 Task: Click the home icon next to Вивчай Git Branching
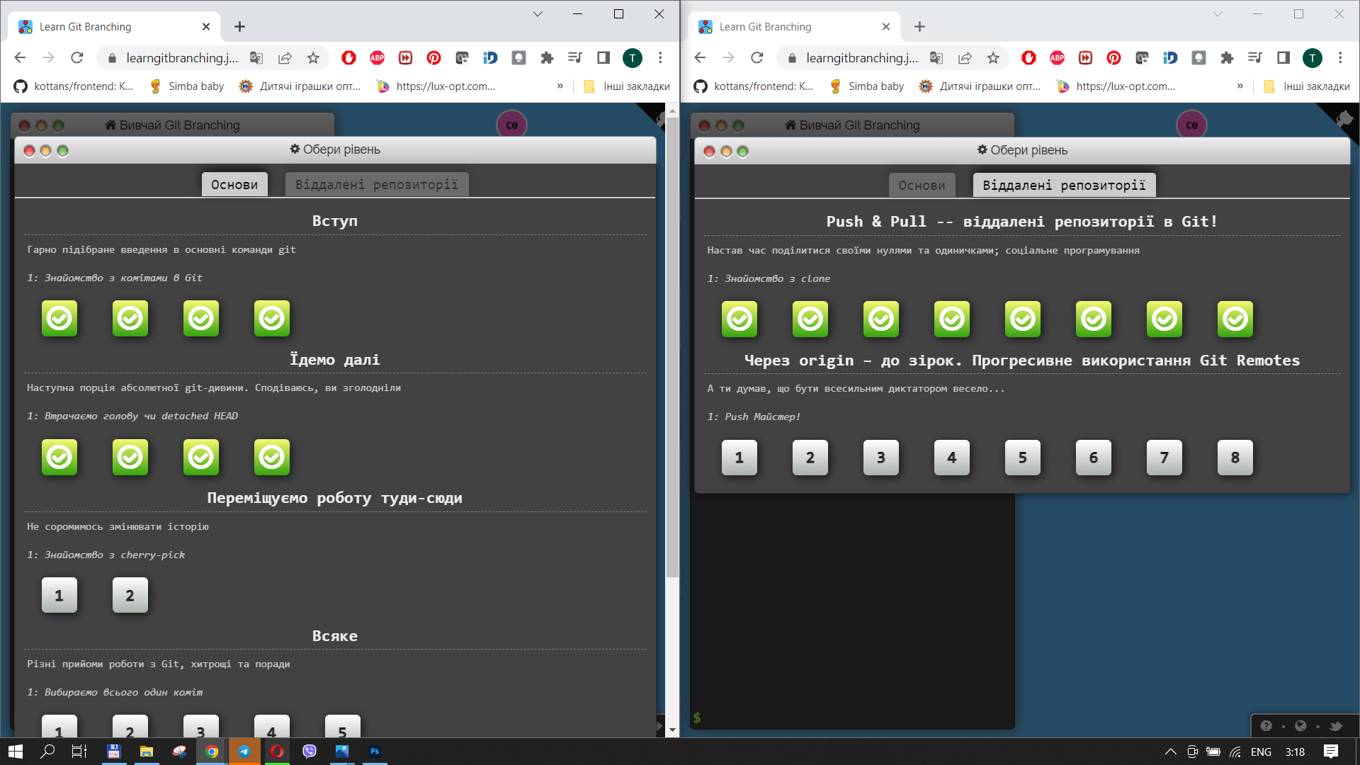790,125
